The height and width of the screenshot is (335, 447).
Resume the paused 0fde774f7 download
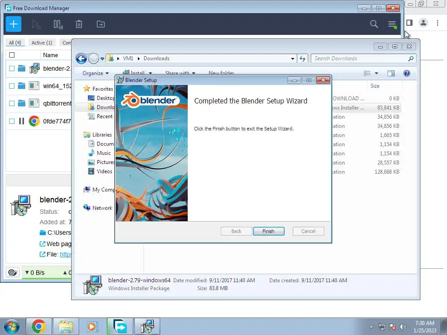click(x=22, y=121)
